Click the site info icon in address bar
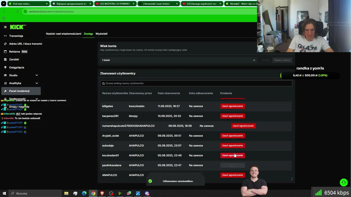Screen dimensions: 351x197 pos(25,11)
